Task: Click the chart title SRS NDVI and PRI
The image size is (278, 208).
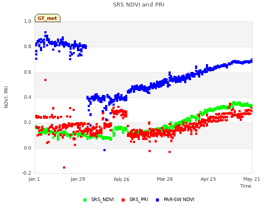Action: pos(139,5)
